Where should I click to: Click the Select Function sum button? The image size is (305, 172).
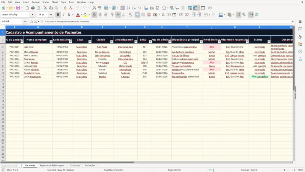35,21
